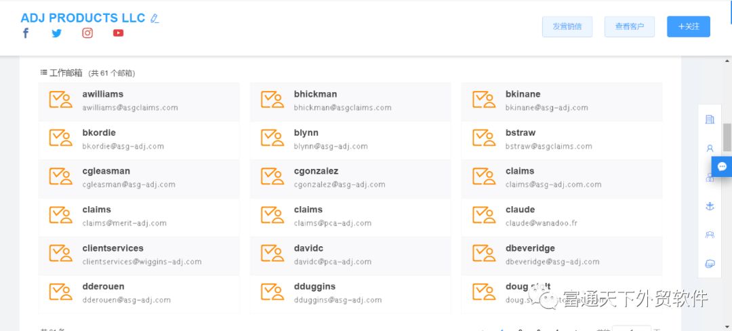Click the mail icon of bkordie card
This screenshot has height=331, width=732.
click(x=61, y=138)
